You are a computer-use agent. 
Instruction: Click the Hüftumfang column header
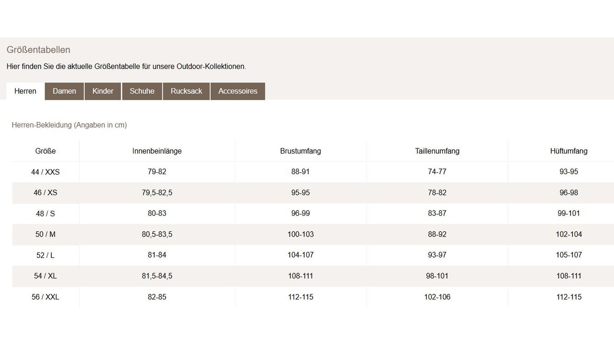point(568,151)
